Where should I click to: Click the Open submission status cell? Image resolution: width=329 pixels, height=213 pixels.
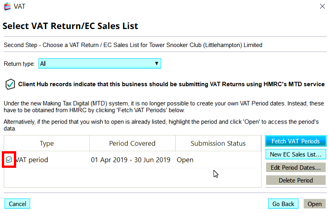[185, 160]
